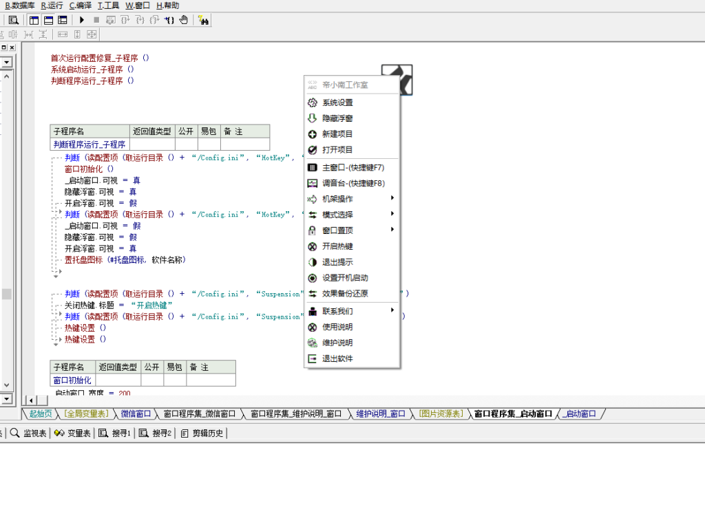Switch to the 窗口程序集_维护说明_窗口 tab
This screenshot has width=705, height=505.
[296, 413]
